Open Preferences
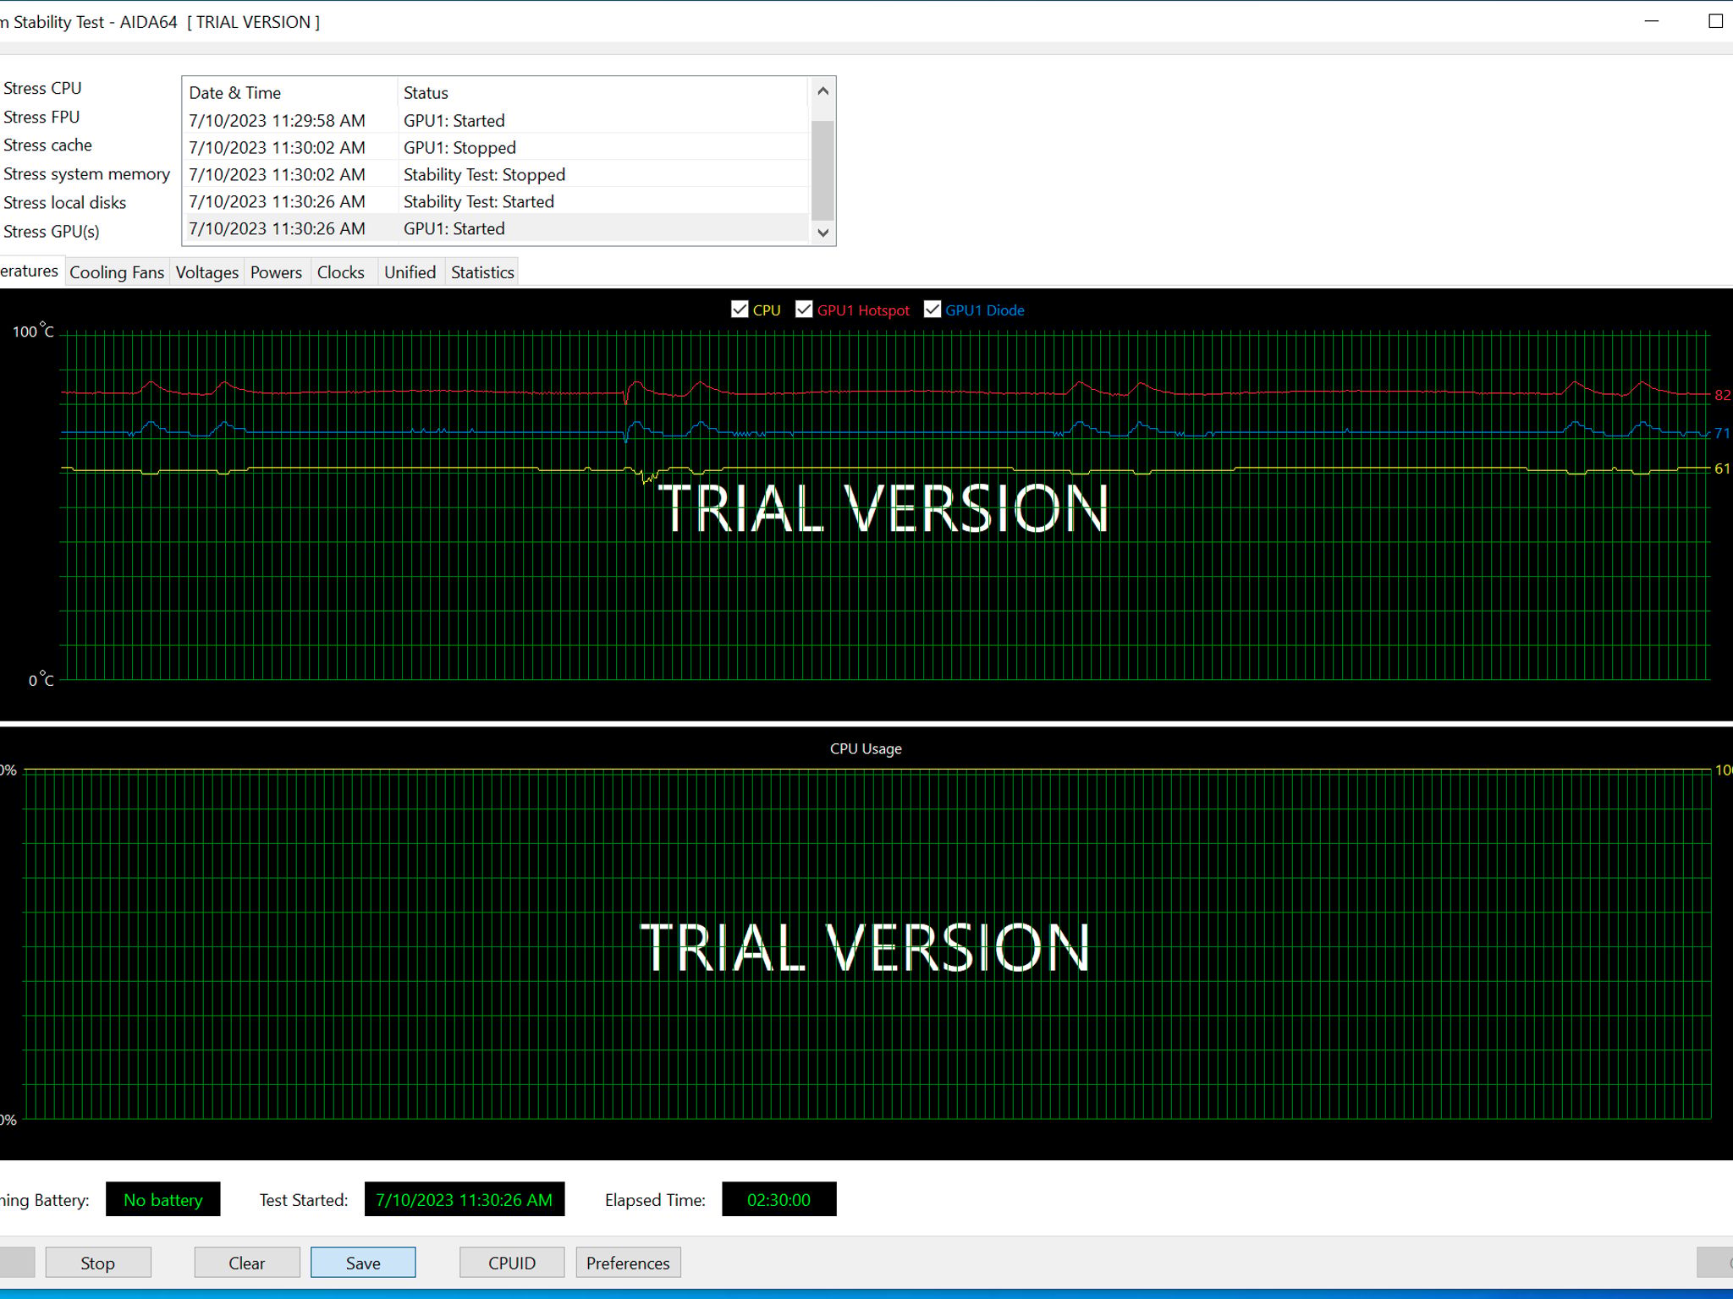The image size is (1733, 1299). 628,1263
